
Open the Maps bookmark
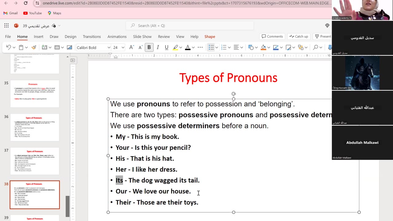54,13
